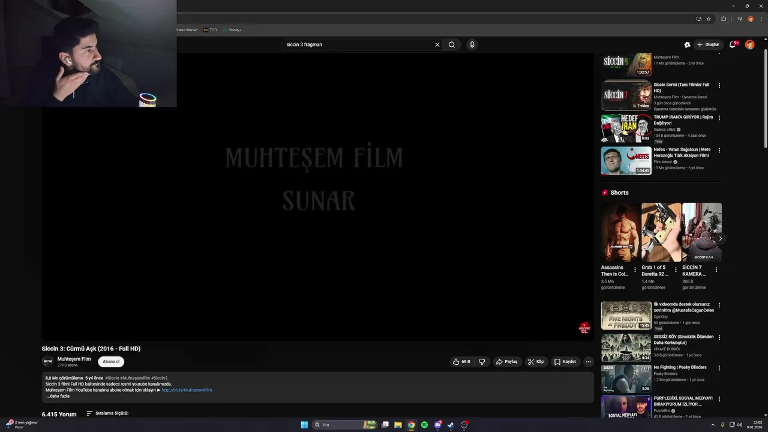Open Muhteşem Film channel avatar
The height and width of the screenshot is (432, 768).
click(47, 361)
